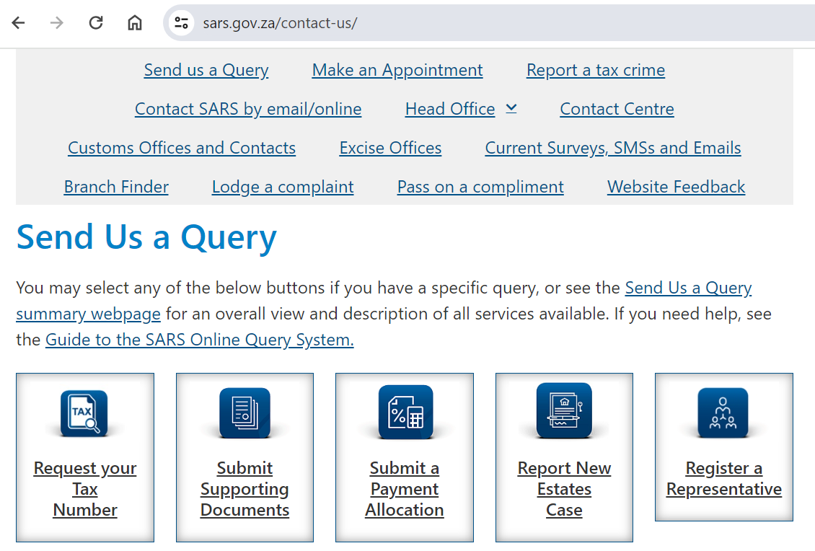View site information icon in address bar

tap(182, 23)
